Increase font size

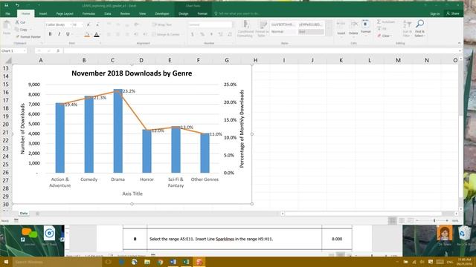pyautogui.click(x=89, y=24)
